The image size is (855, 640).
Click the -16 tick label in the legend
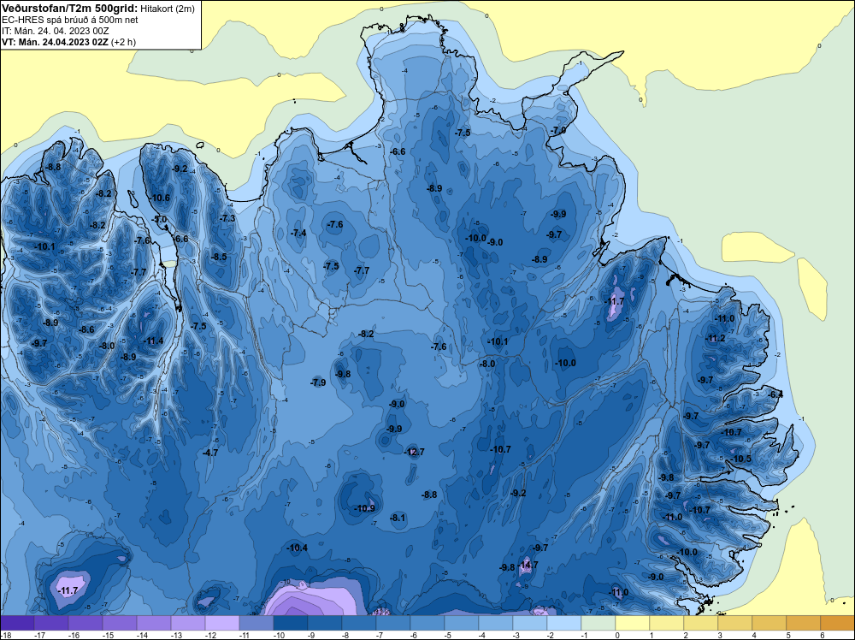(x=74, y=635)
